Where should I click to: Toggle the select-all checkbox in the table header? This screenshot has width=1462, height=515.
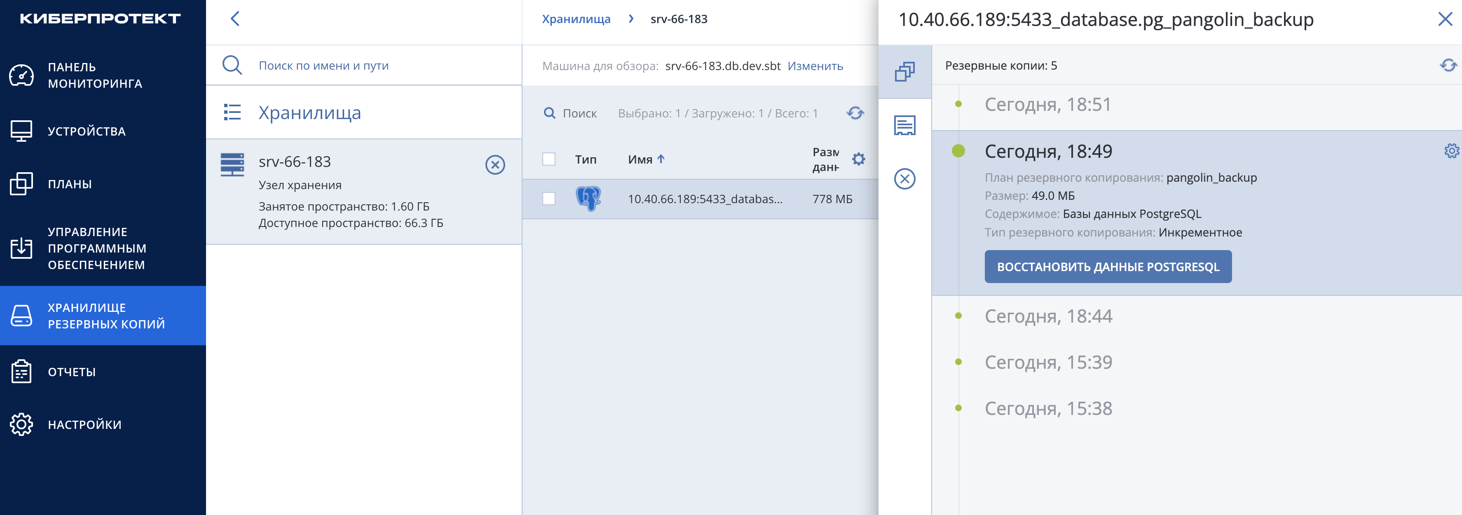pos(549,159)
